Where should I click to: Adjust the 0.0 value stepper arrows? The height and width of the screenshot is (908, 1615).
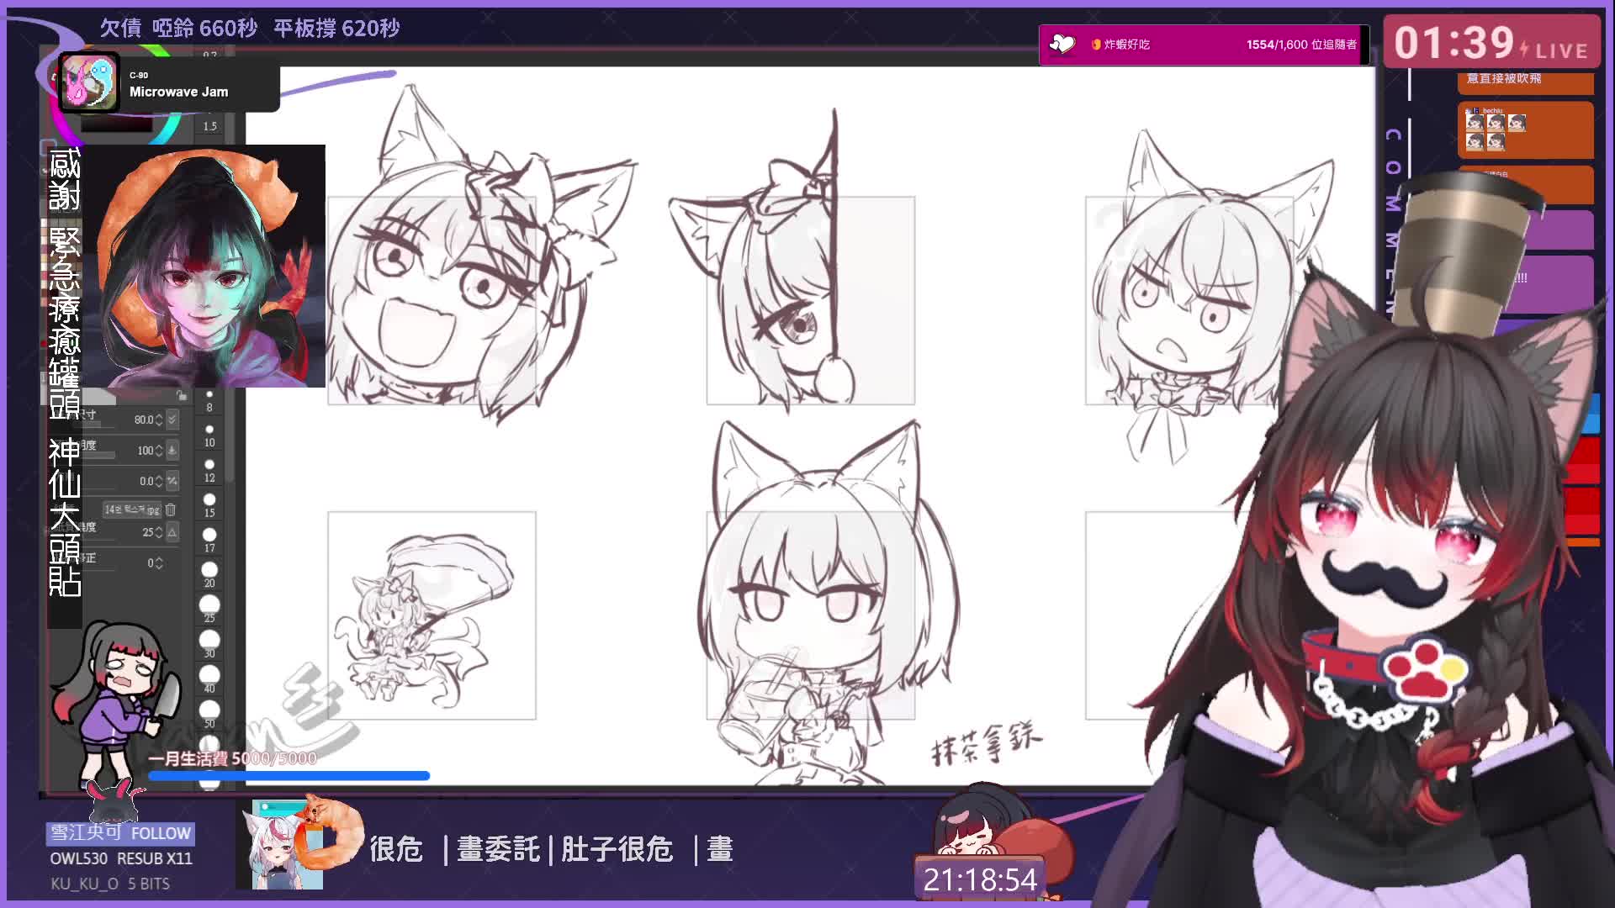coord(159,481)
